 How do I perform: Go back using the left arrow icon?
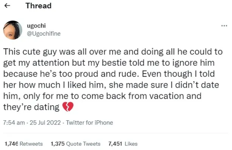7,6
